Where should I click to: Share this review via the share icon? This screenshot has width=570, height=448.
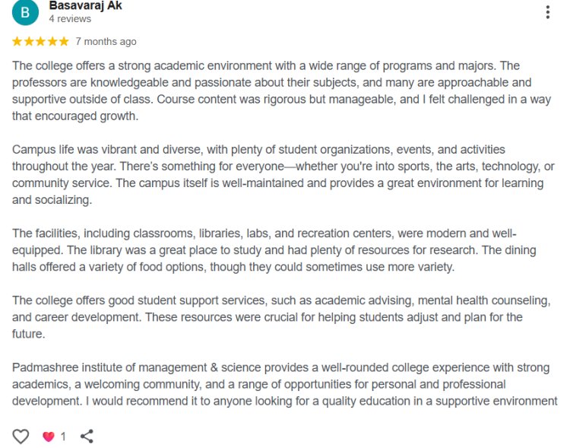pyautogui.click(x=87, y=436)
